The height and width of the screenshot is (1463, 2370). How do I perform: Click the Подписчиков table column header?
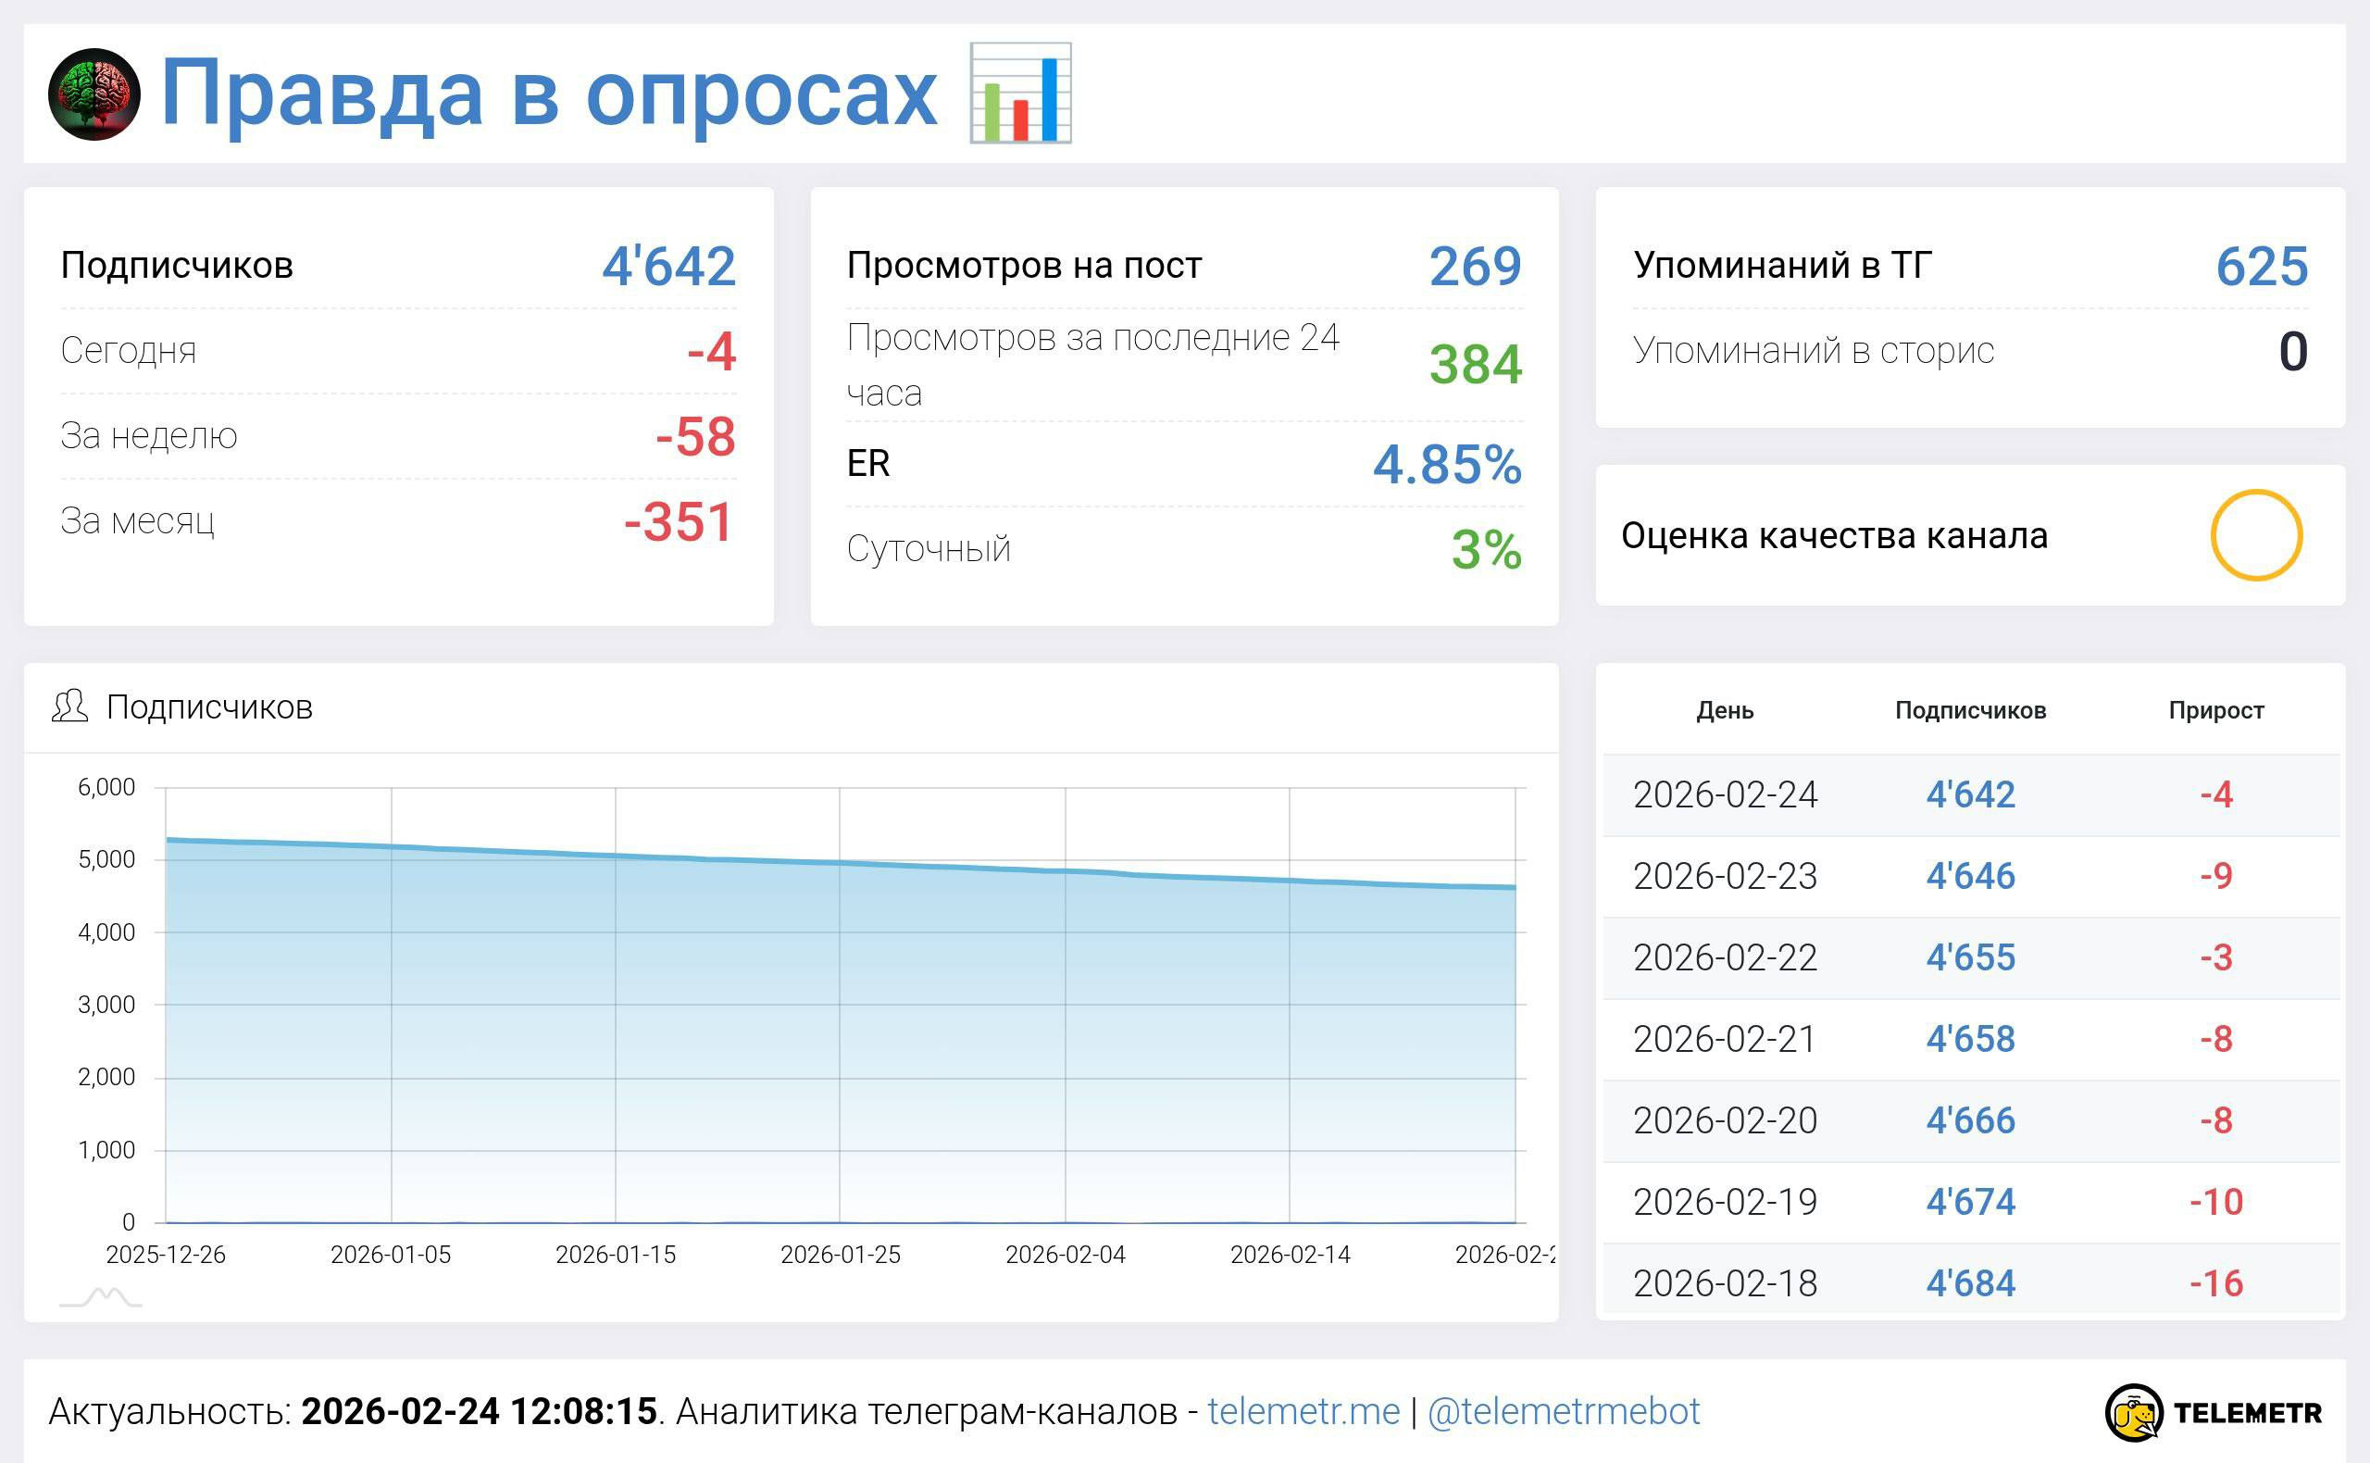click(x=1969, y=710)
